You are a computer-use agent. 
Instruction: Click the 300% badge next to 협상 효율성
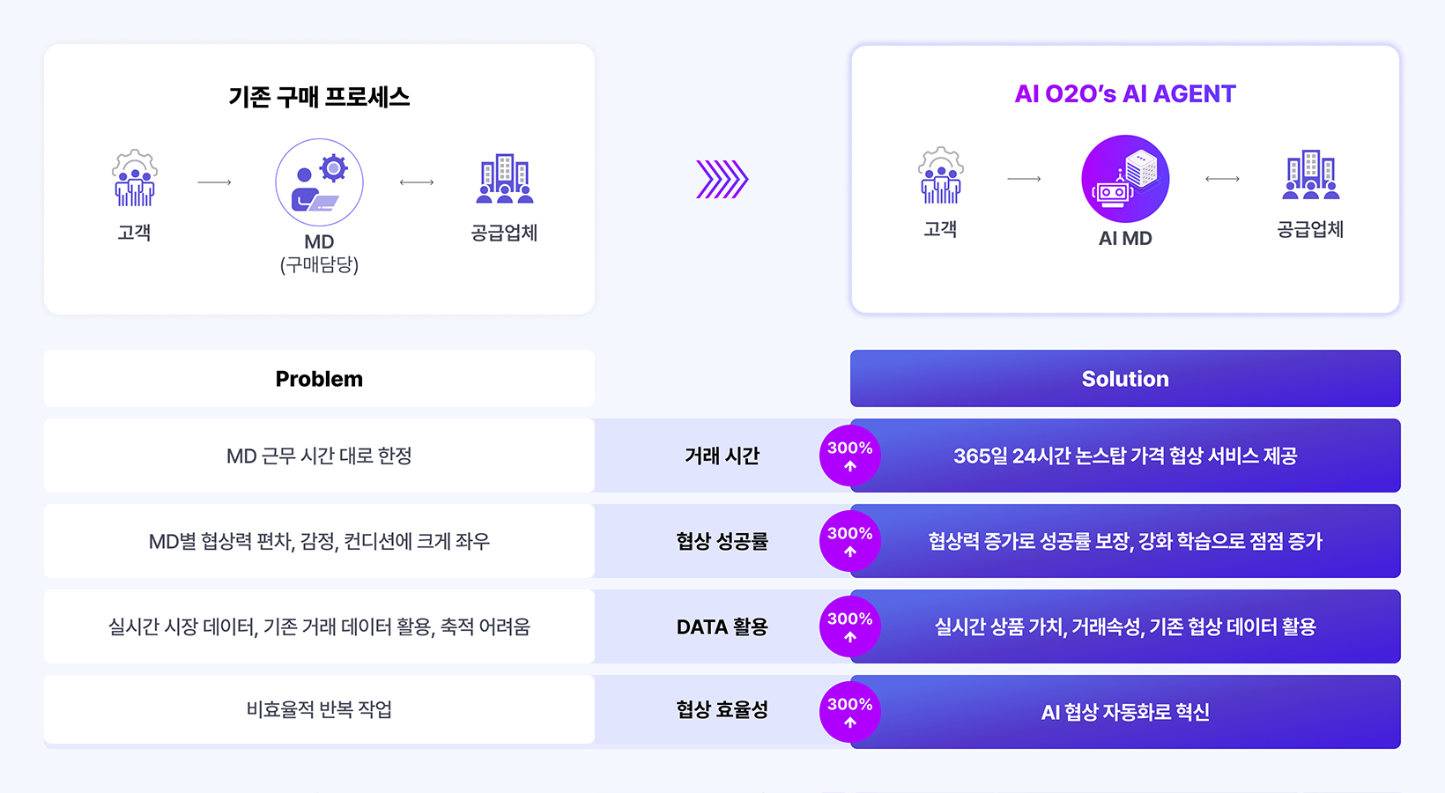coord(850,712)
